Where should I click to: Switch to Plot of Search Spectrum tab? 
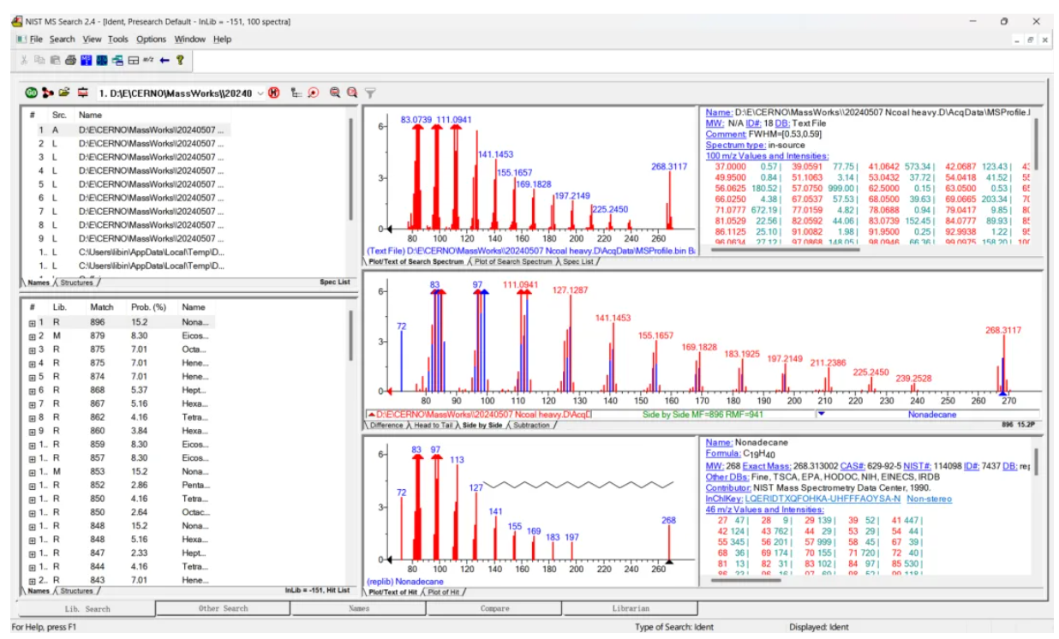point(512,261)
